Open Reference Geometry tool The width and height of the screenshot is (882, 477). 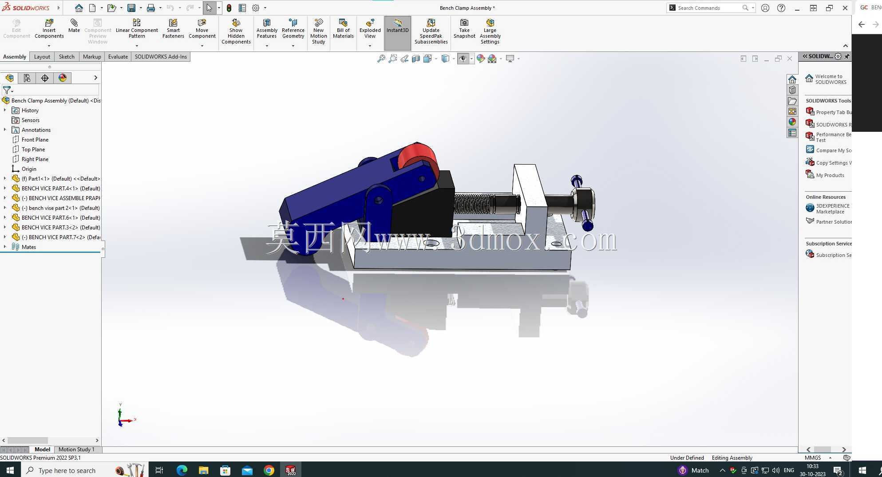point(293,29)
